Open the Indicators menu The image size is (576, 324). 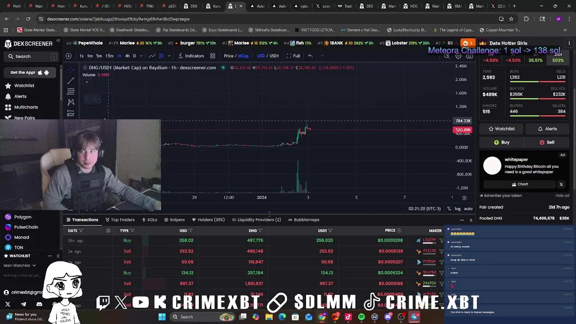click(191, 56)
